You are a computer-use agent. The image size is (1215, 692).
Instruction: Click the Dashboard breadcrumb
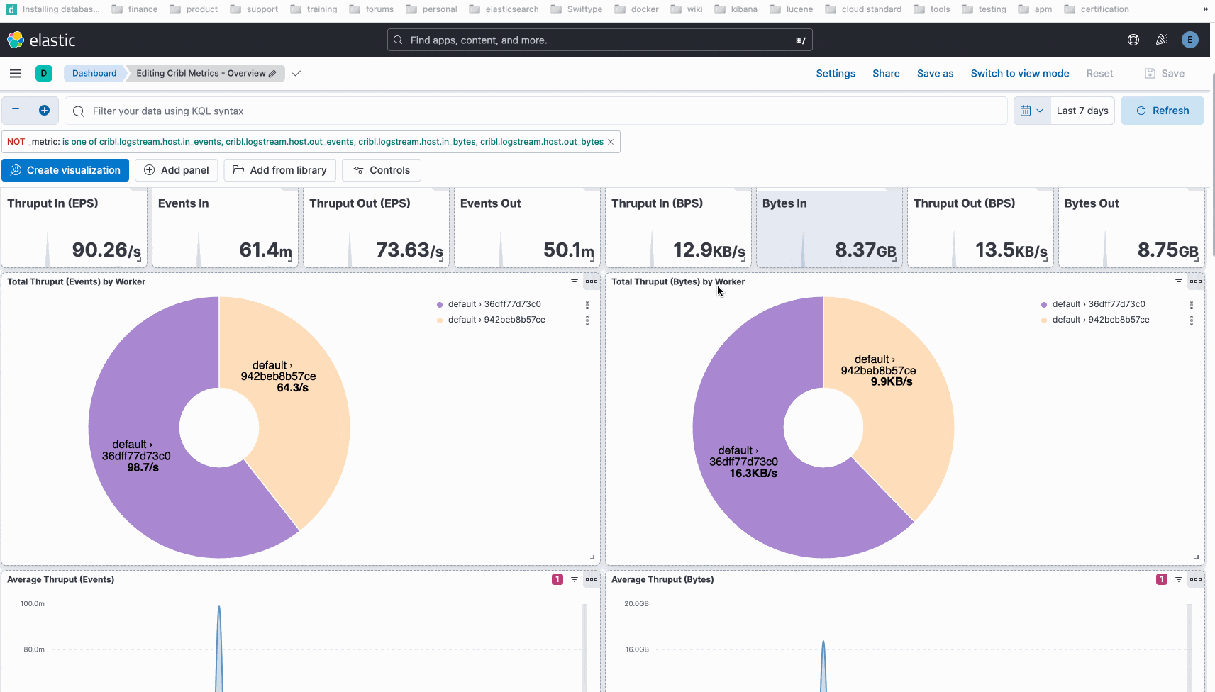(x=94, y=73)
